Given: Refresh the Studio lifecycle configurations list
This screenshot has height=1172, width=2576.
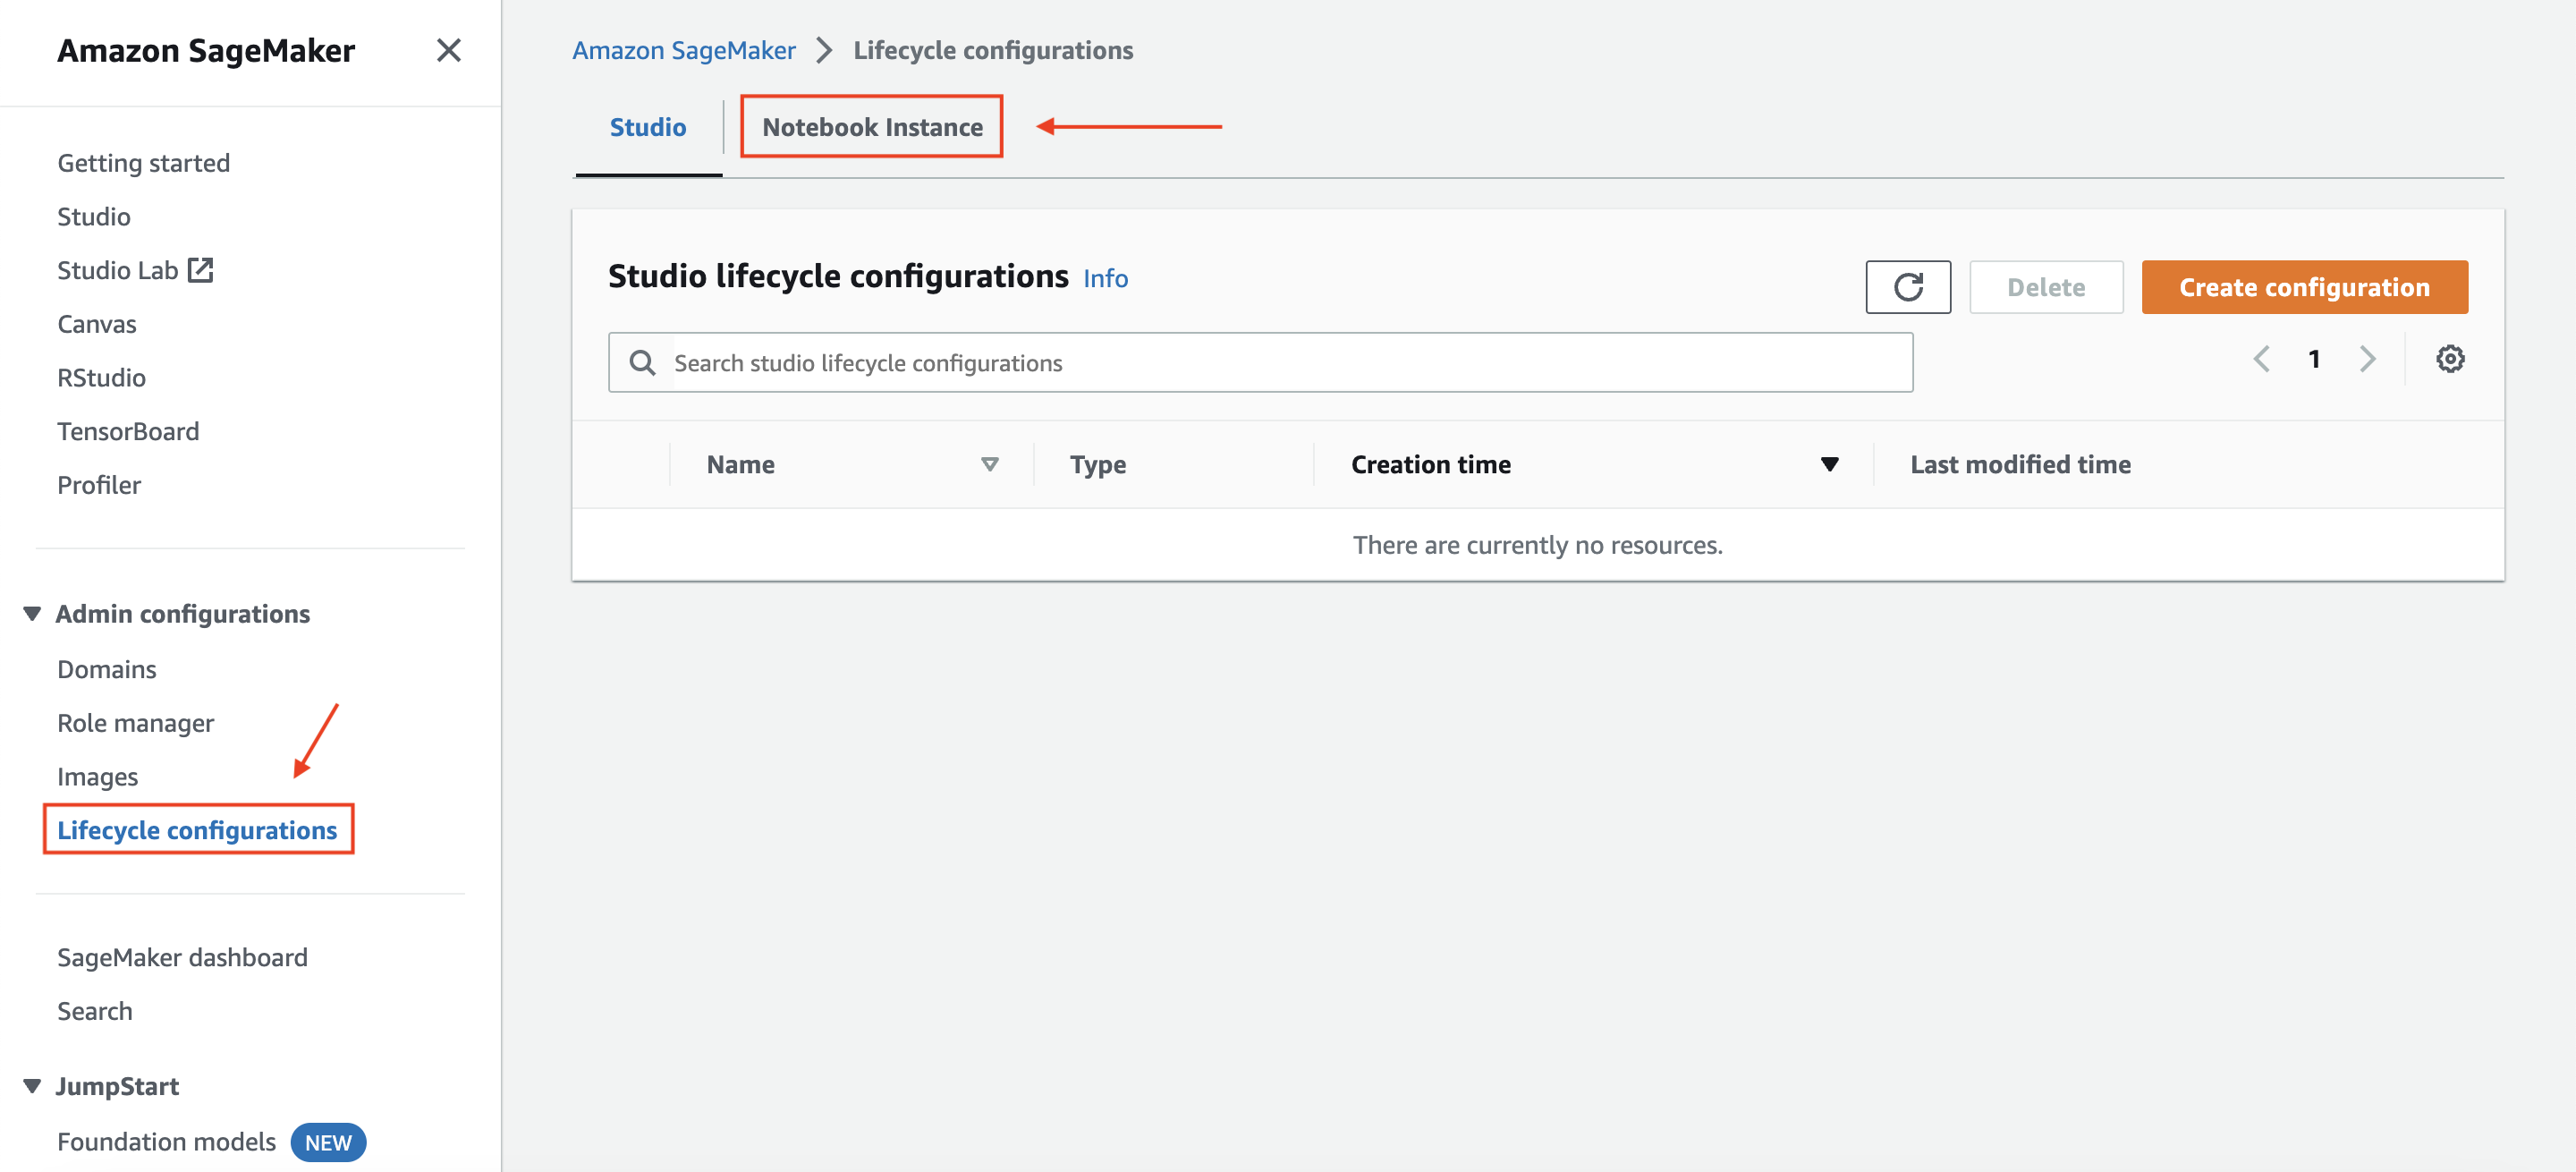Looking at the screenshot, I should 1908,287.
